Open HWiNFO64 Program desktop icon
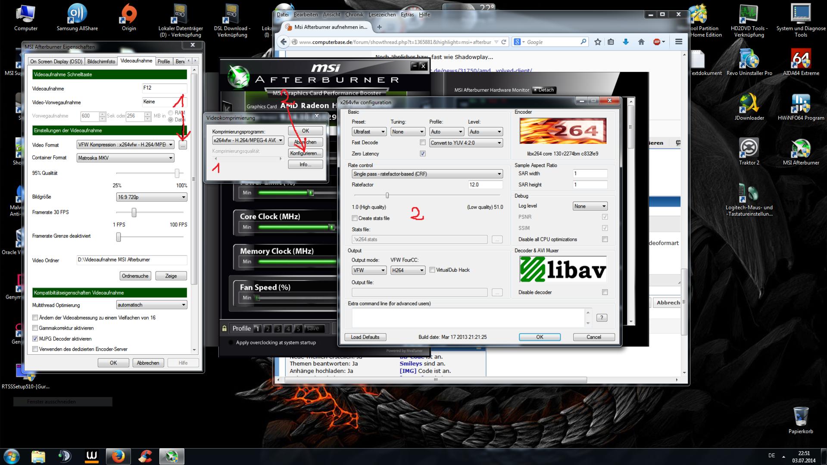The width and height of the screenshot is (827, 465). coord(801,106)
